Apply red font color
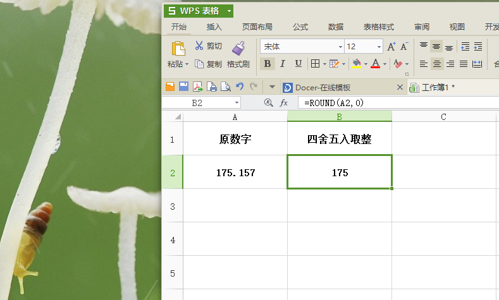This screenshot has width=499, height=300. (x=376, y=64)
